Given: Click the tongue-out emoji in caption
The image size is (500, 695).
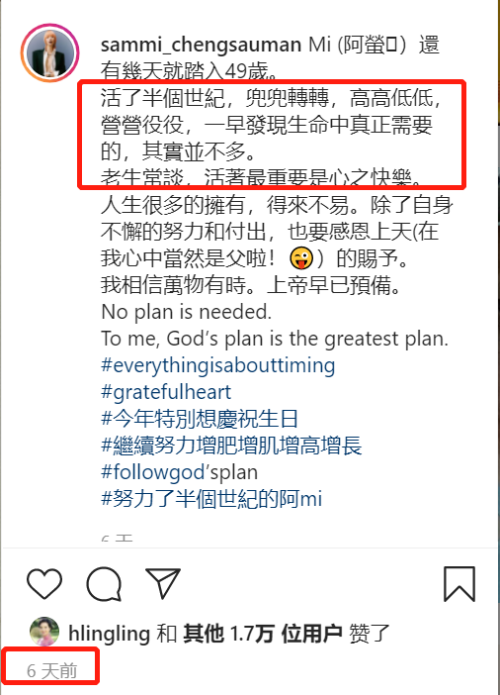Looking at the screenshot, I should pos(301,258).
